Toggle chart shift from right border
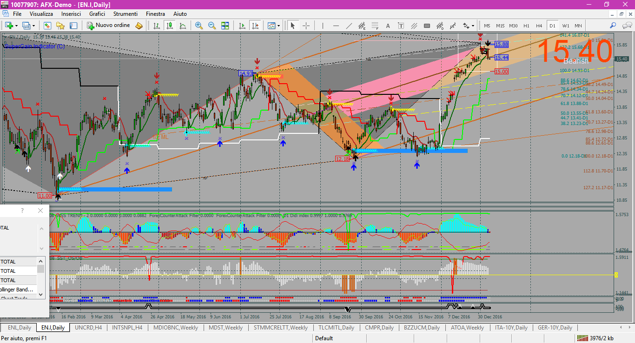This screenshot has height=343, width=635. pos(255,26)
